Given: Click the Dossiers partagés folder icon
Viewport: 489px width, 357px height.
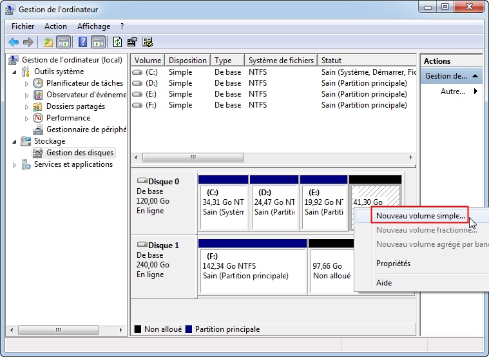Looking at the screenshot, I should [38, 106].
